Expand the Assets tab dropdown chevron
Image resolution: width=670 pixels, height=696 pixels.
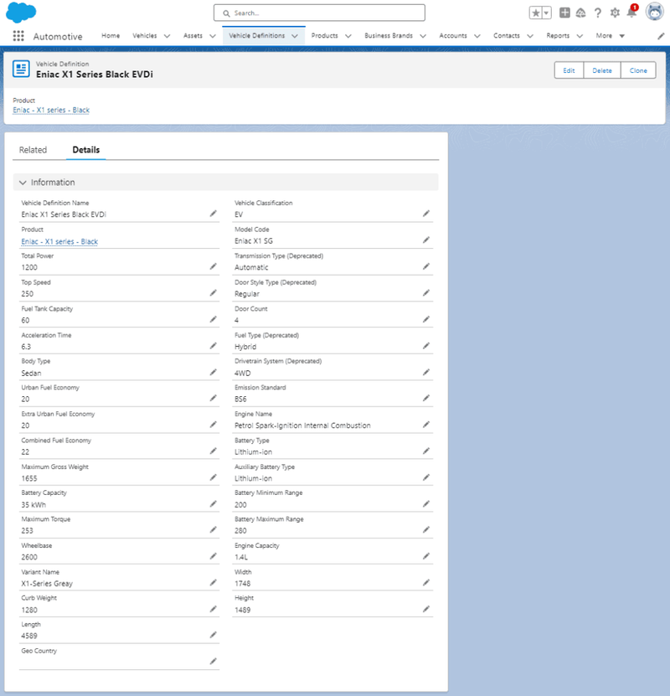point(213,36)
